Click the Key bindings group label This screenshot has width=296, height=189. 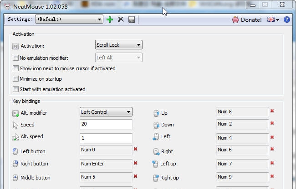click(x=26, y=101)
